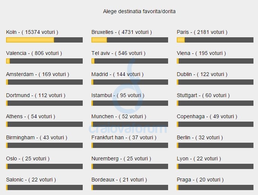Image resolution: width=258 pixels, height=195 pixels.
Task: Pick the Madrid 144 voturi option
Action: [117, 74]
